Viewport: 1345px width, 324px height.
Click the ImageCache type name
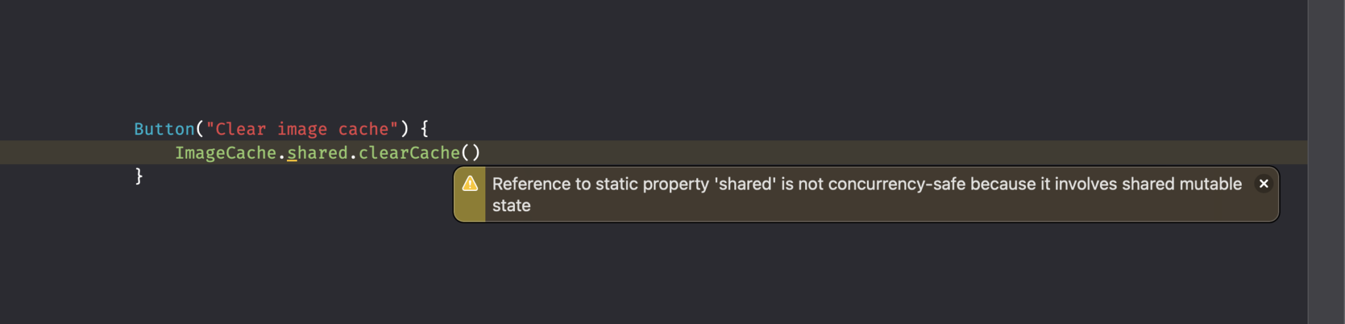tap(225, 153)
